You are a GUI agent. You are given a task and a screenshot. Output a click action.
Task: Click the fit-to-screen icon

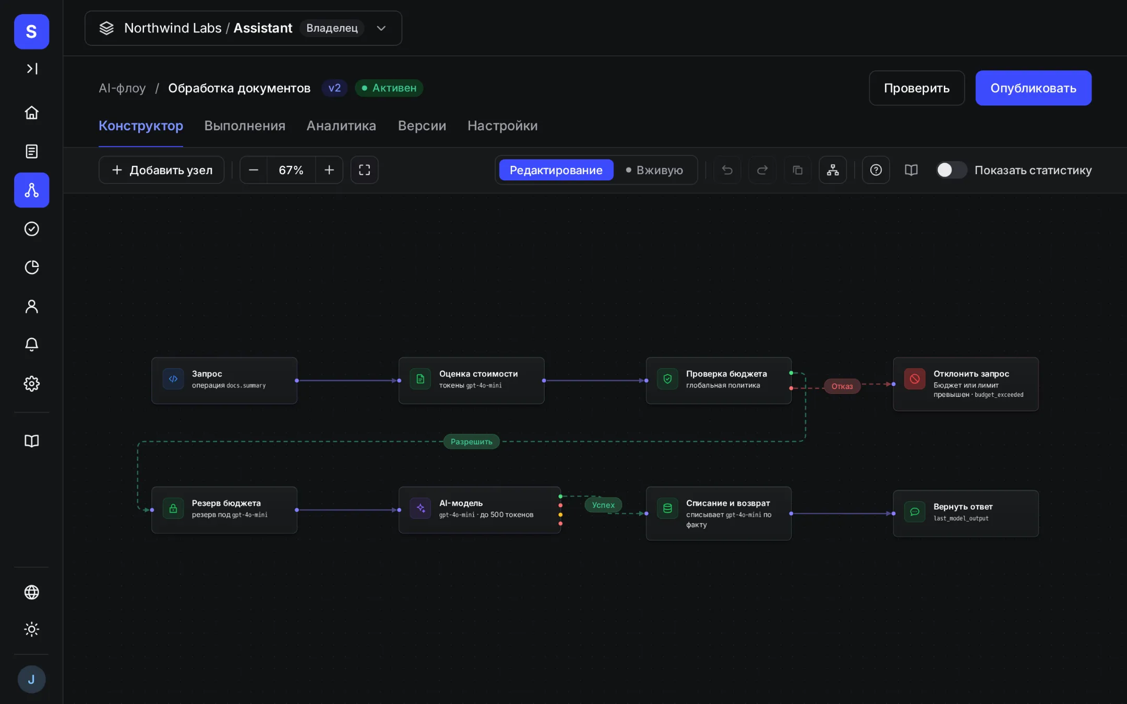pos(364,170)
